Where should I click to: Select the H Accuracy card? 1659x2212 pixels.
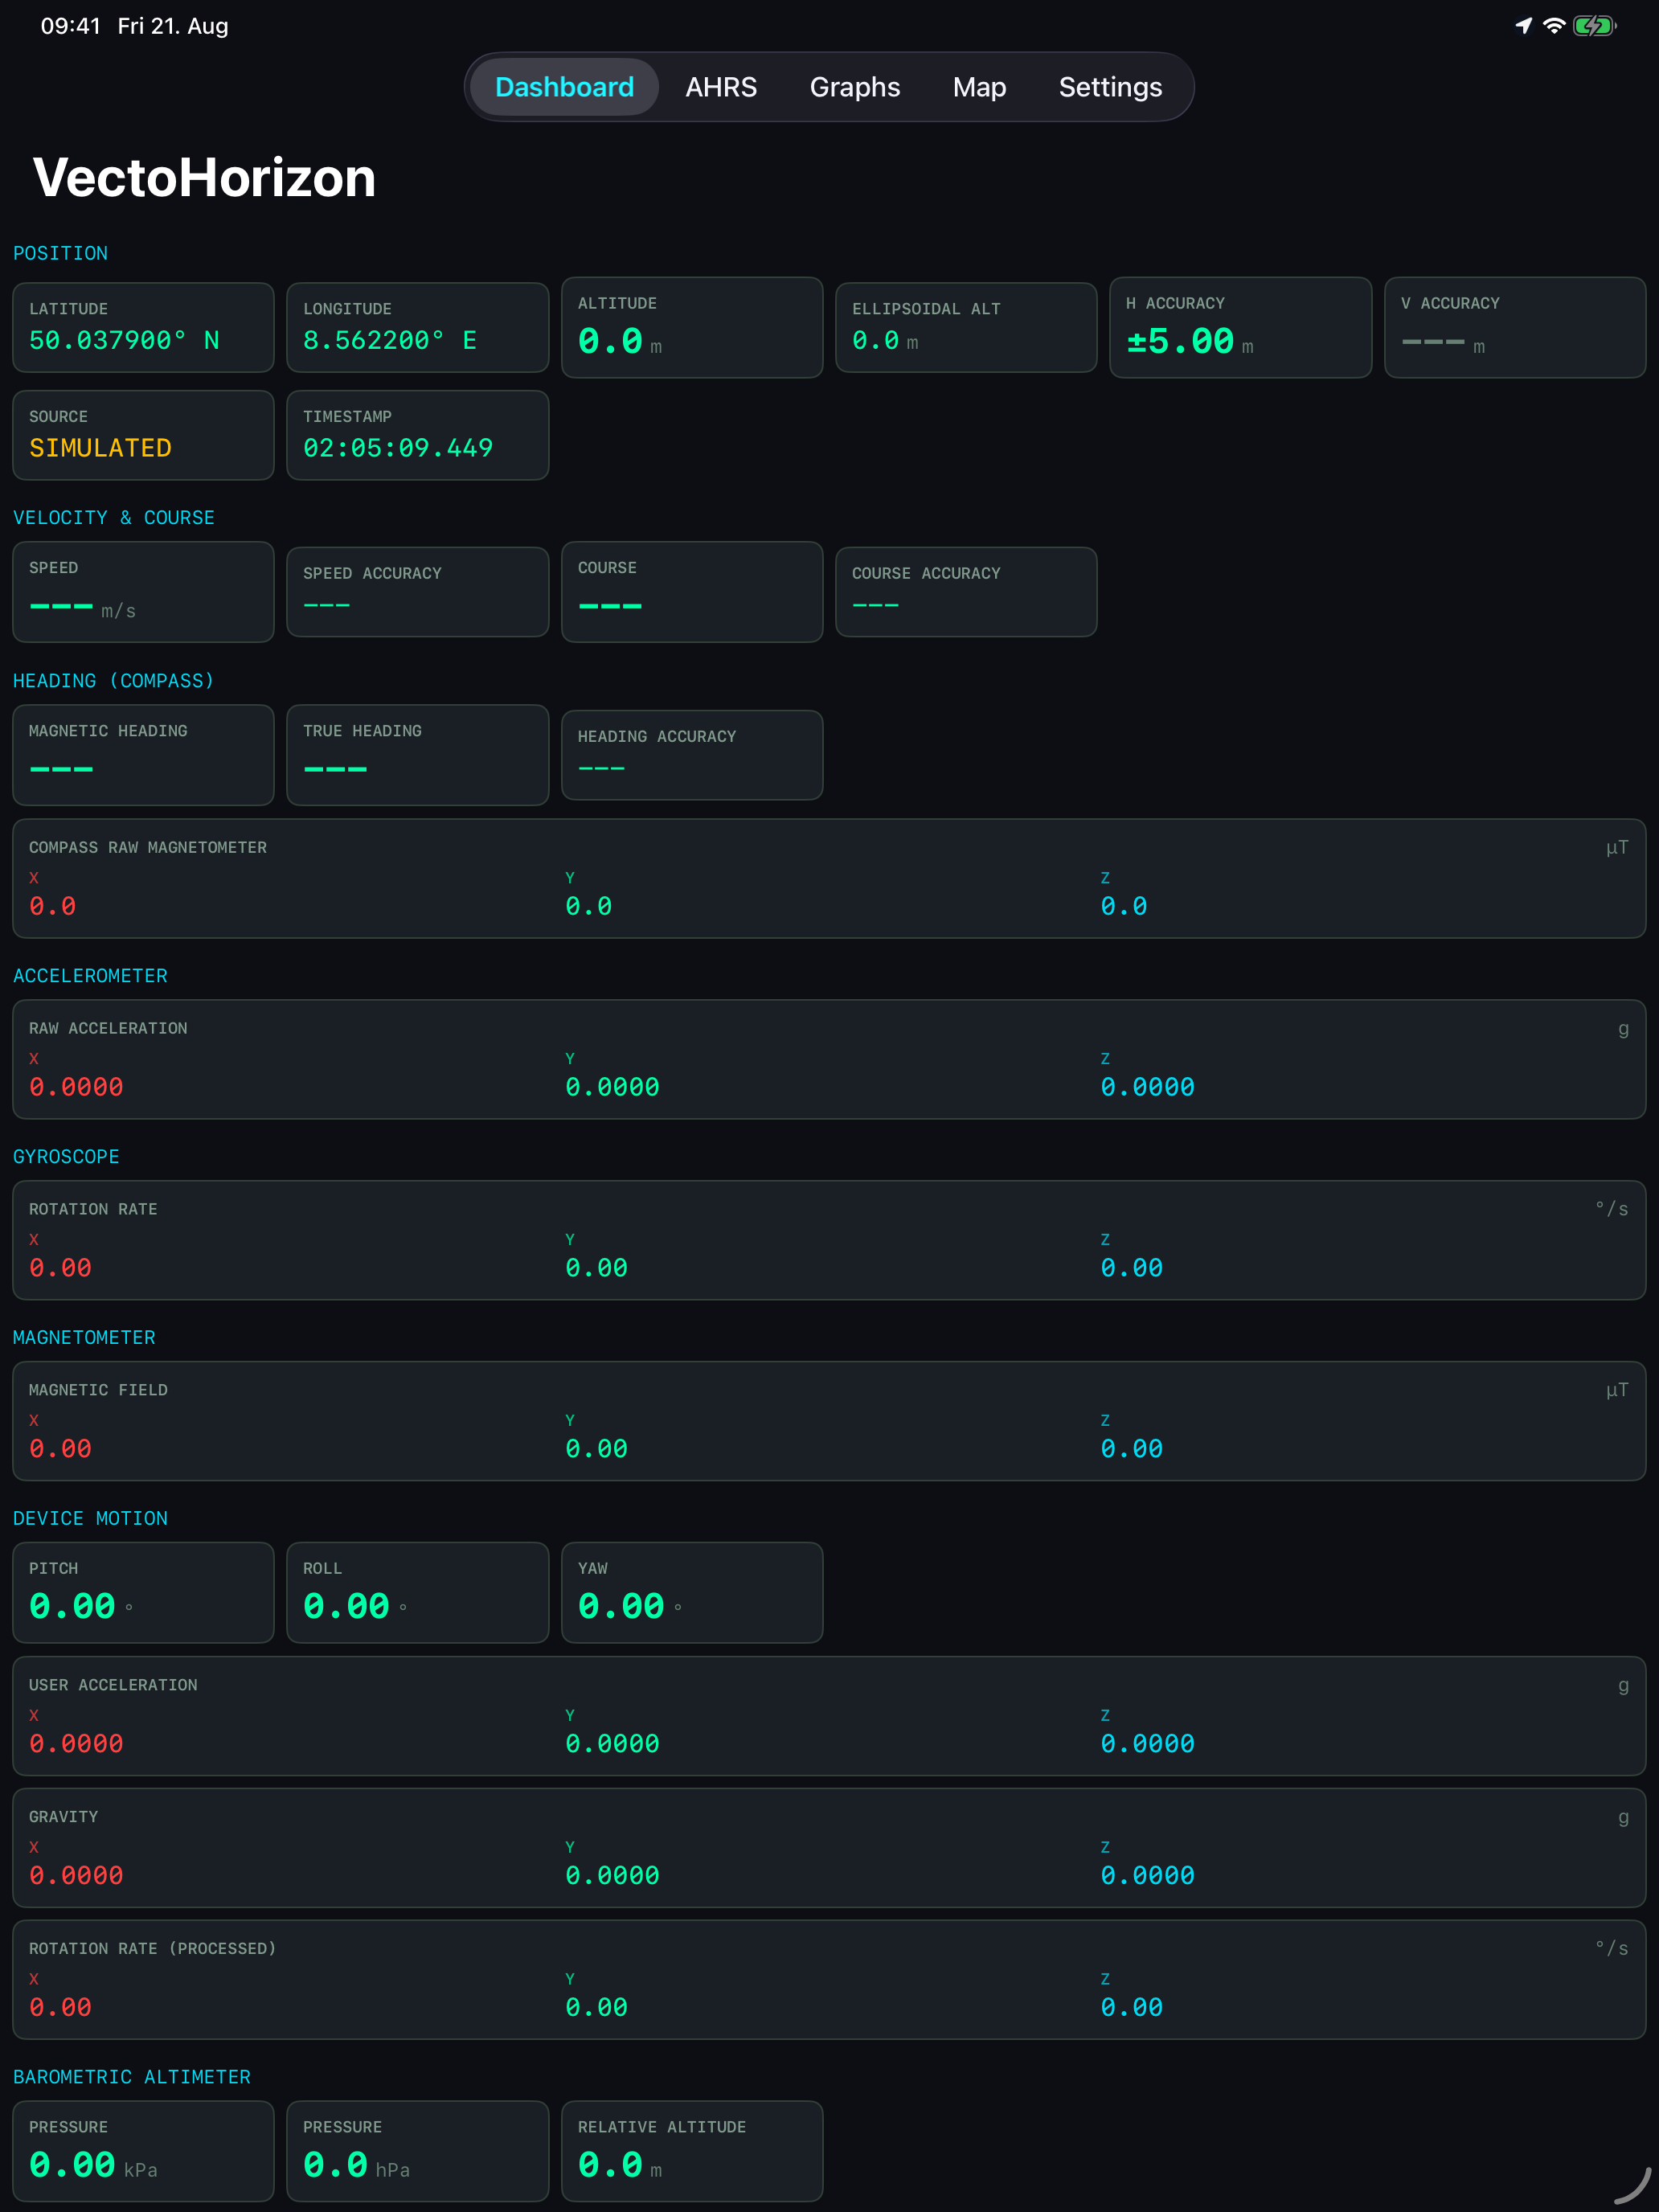1240,328
